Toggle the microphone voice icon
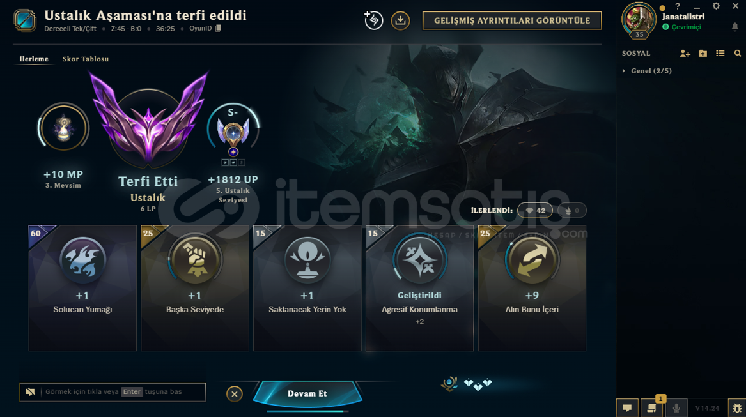 [676, 408]
